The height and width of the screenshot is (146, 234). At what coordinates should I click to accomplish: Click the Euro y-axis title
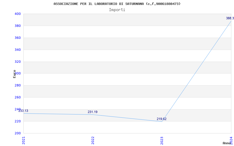pyautogui.click(x=14, y=74)
